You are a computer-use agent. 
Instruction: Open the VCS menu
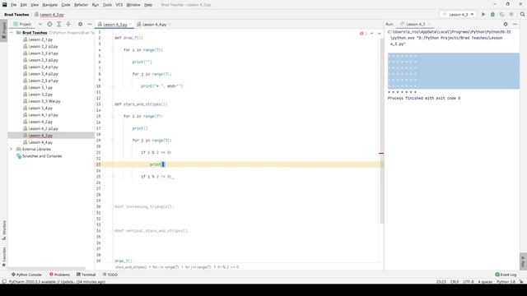[119, 5]
